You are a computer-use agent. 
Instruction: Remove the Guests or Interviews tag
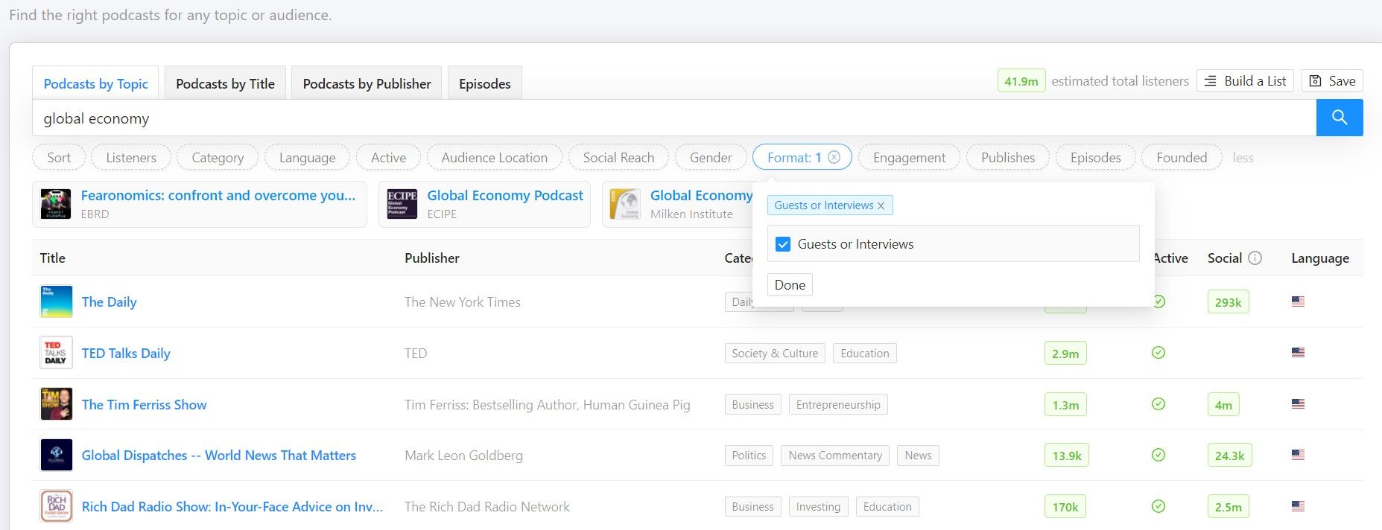881,205
